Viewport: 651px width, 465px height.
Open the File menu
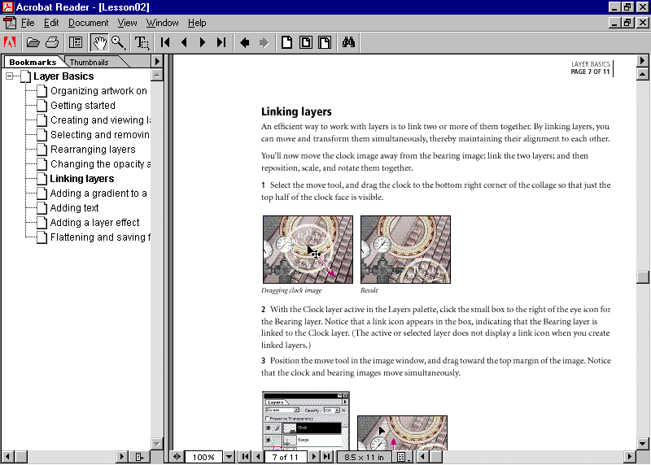pos(28,23)
